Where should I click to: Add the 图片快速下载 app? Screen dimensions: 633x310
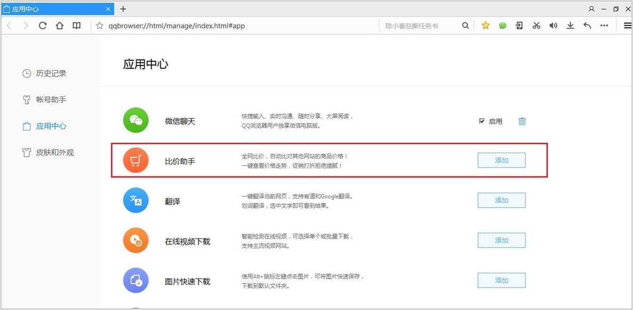(502, 280)
